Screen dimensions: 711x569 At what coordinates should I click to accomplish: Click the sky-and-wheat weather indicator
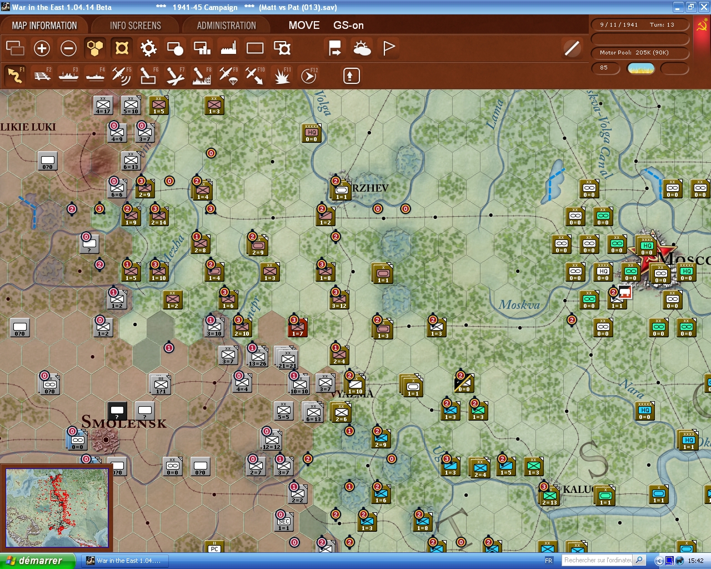tap(641, 68)
